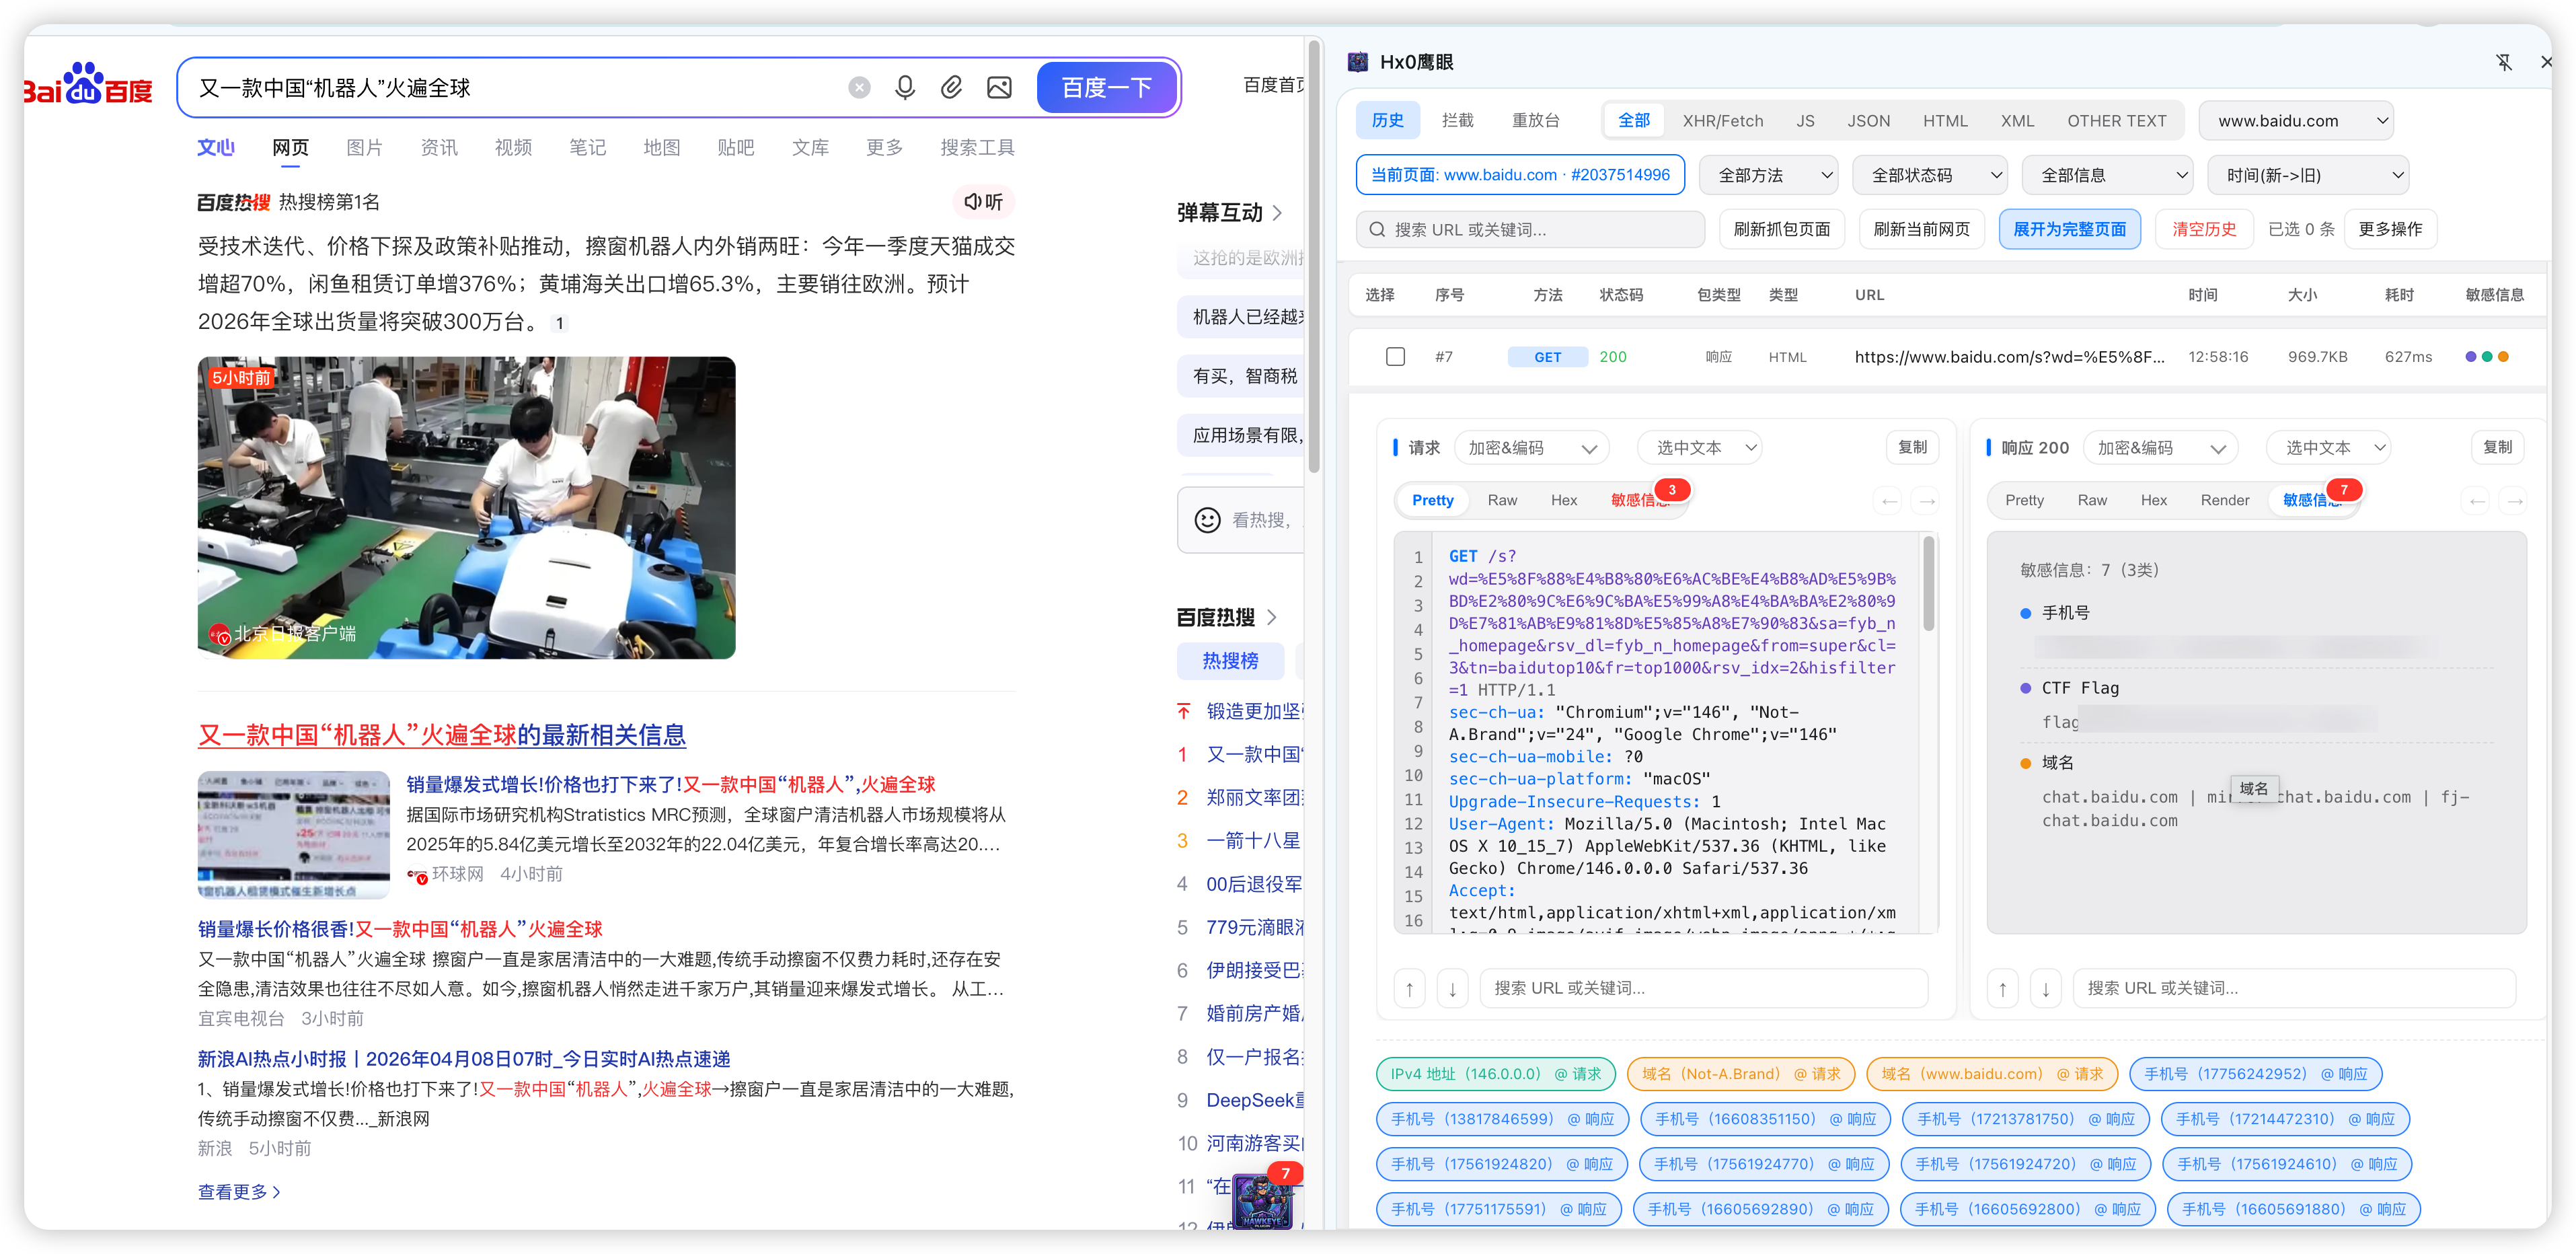Jump to next match in request search
2576x1254 pixels.
(x=1452, y=988)
